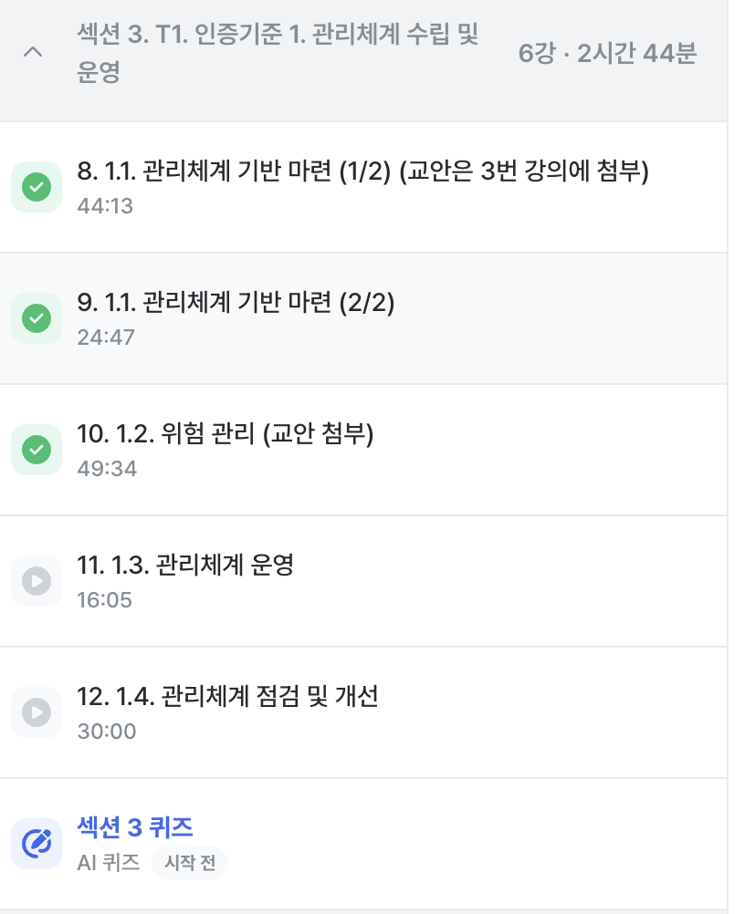Viewport: 745px width, 914px height.
Task: Click play icon for lecture 12
Action: 37,712
